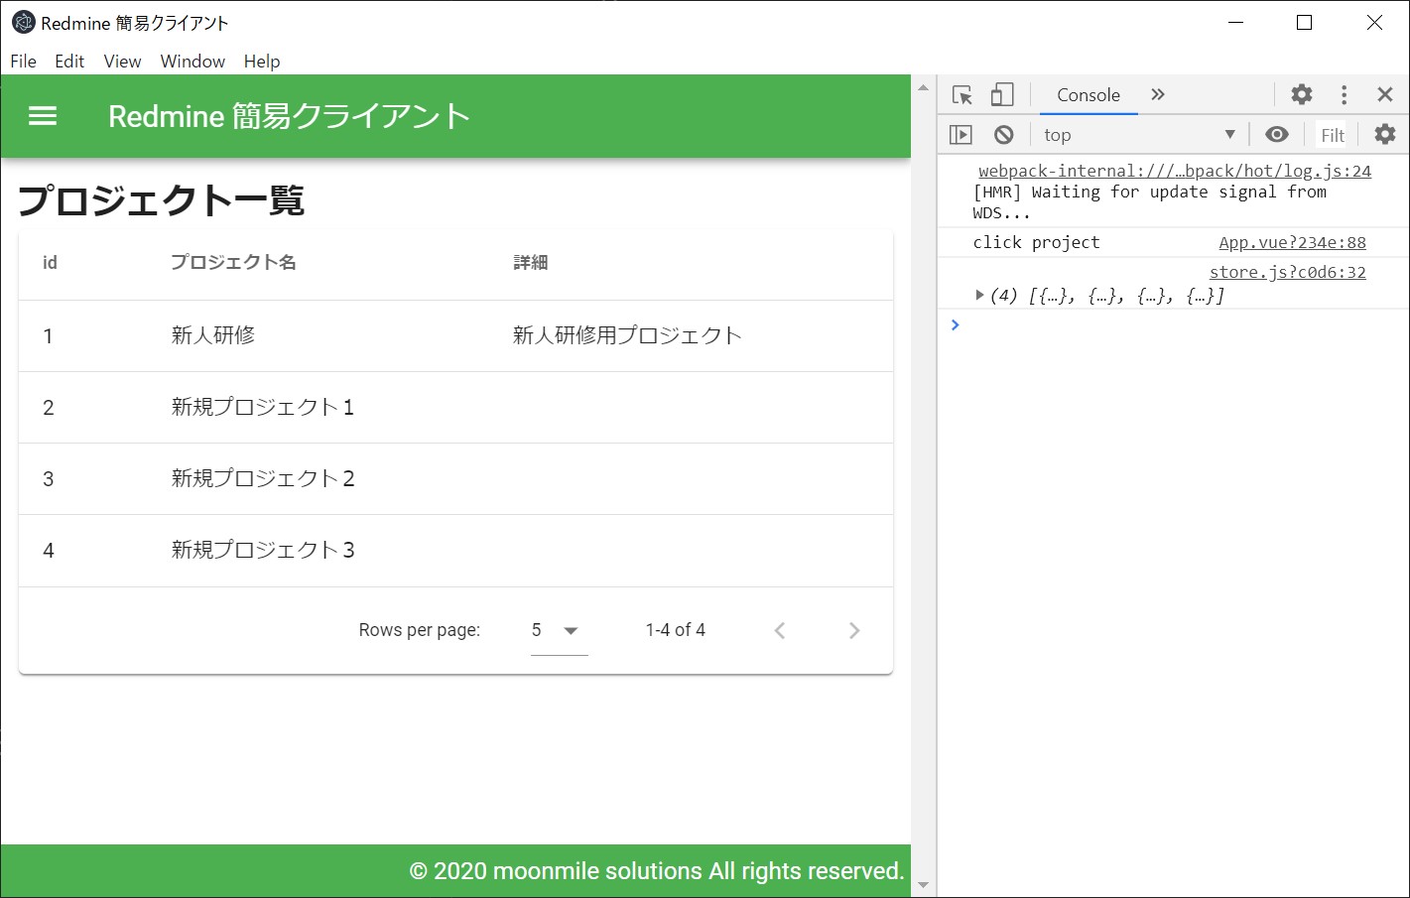Switch to the Console tab
Viewport: 1410px width, 898px height.
1088,95
